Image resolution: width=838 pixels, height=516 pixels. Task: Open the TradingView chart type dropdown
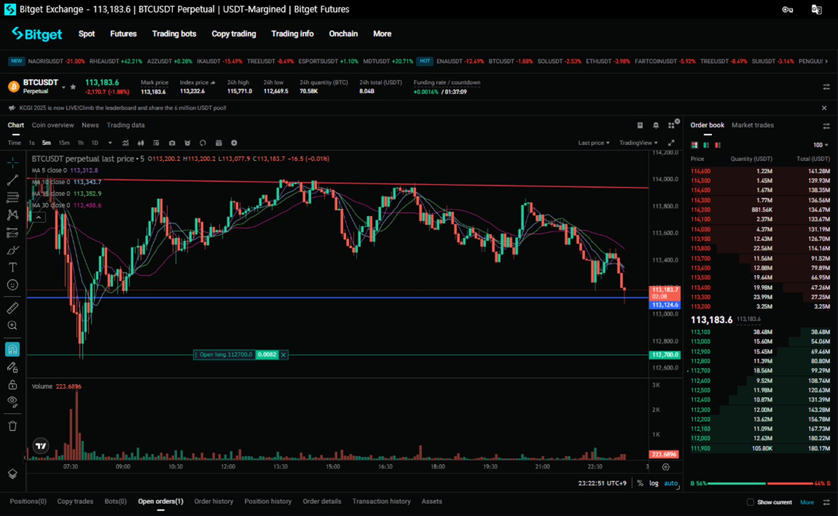point(638,143)
